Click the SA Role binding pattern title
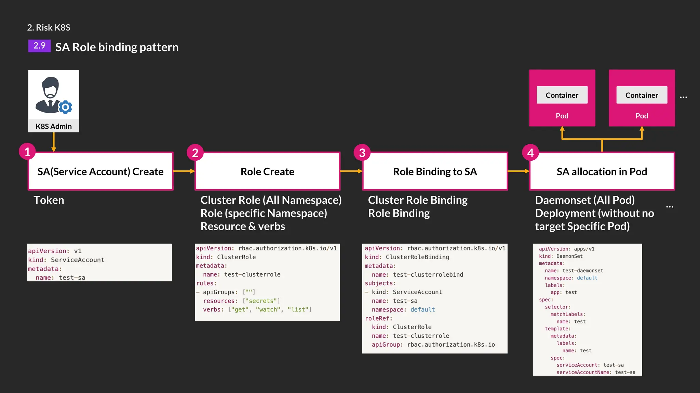The height and width of the screenshot is (393, 700). pyautogui.click(x=117, y=47)
